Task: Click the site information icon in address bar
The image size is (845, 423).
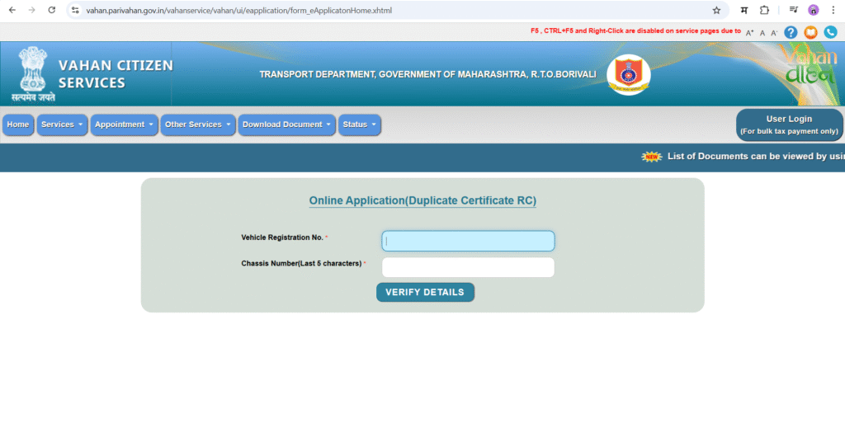Action: [x=75, y=10]
